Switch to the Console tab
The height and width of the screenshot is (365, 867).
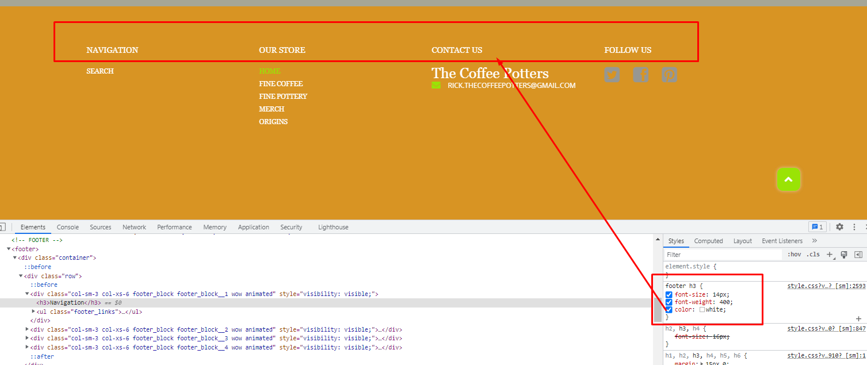[x=68, y=227]
